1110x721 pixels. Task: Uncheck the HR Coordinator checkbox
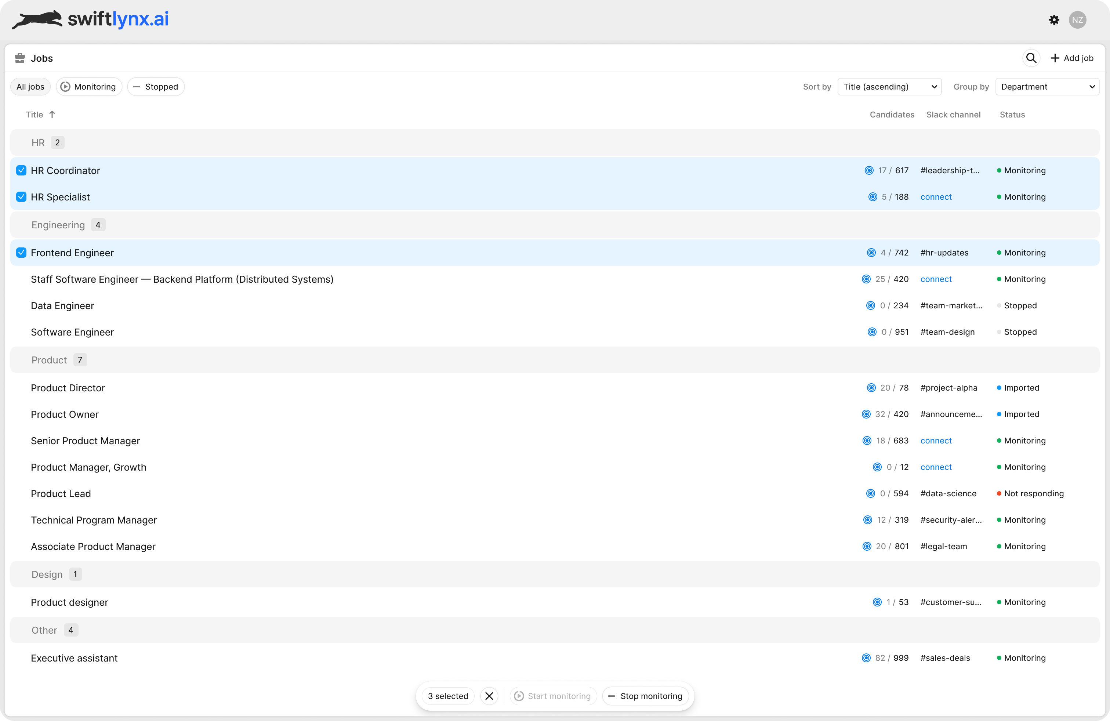tap(21, 171)
